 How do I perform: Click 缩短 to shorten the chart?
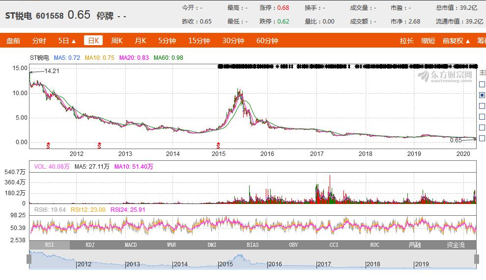[x=428, y=41]
